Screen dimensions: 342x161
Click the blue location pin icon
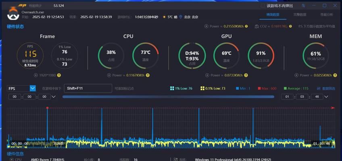coord(181,17)
